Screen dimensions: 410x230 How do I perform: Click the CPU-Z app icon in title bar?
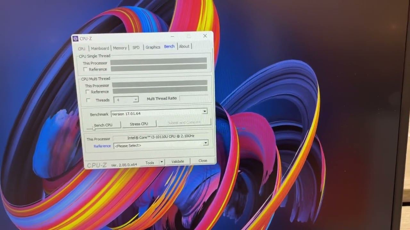(76, 39)
